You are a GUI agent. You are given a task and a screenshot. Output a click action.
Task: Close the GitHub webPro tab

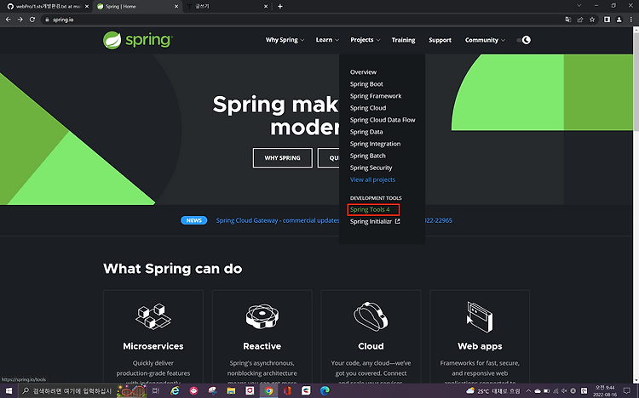(x=87, y=7)
